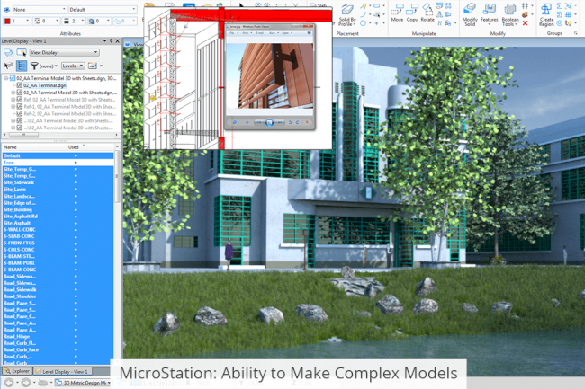Click the element selection arrow in Level Display
This screenshot has height=389, width=585.
click(8, 66)
